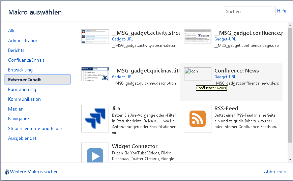
Task: Open Gadget-URL link under Confluence: News
Action: coord(225,77)
